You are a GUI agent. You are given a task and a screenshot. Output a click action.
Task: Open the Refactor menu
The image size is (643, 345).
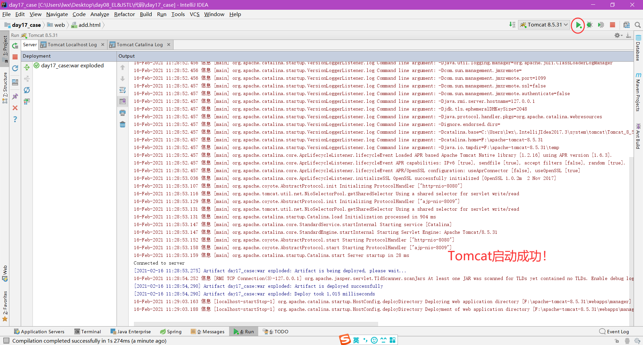click(124, 14)
